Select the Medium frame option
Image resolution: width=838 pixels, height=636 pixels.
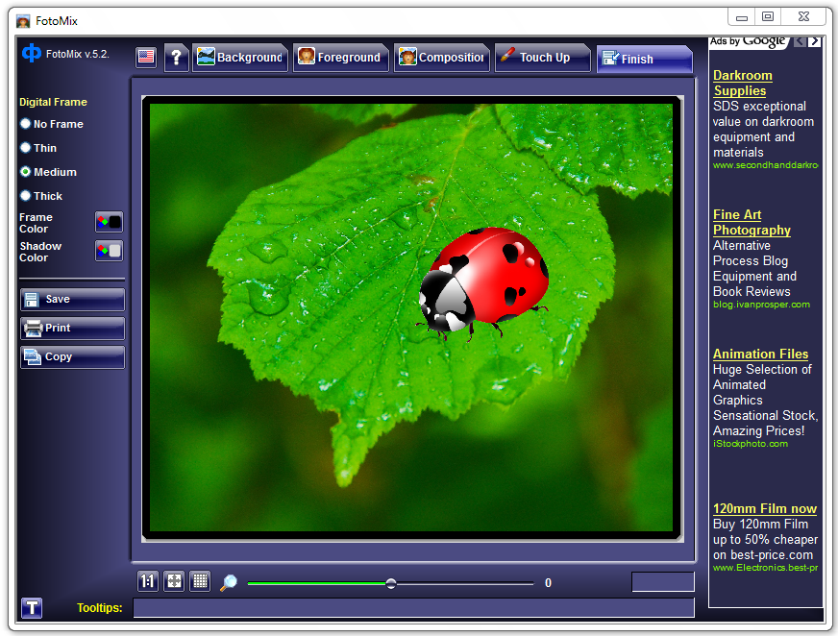coord(49,172)
